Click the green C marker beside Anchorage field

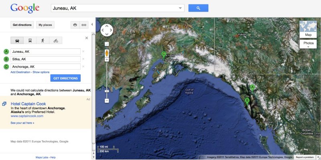pyautogui.click(x=6, y=66)
